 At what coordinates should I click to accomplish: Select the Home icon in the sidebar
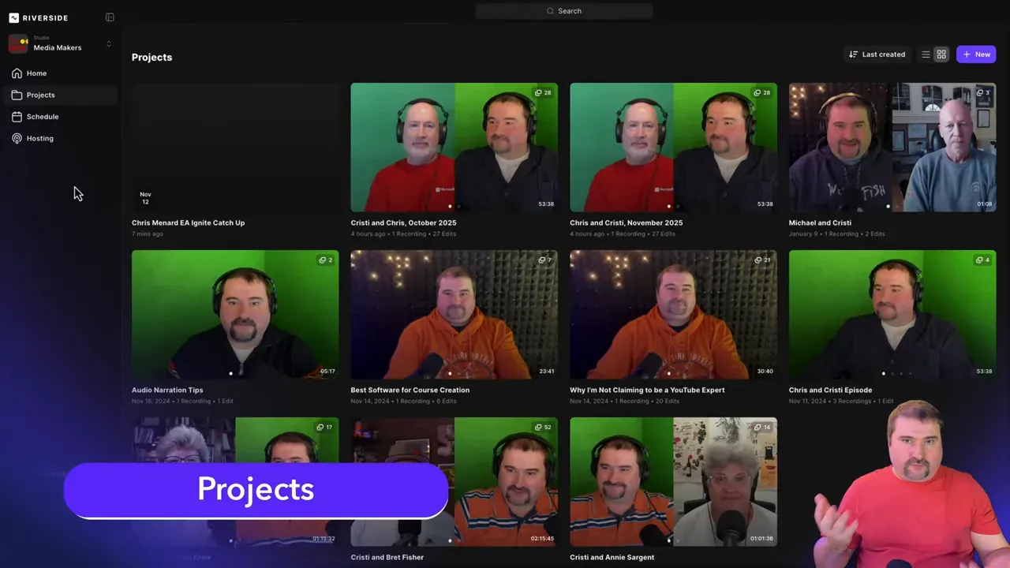click(x=17, y=73)
